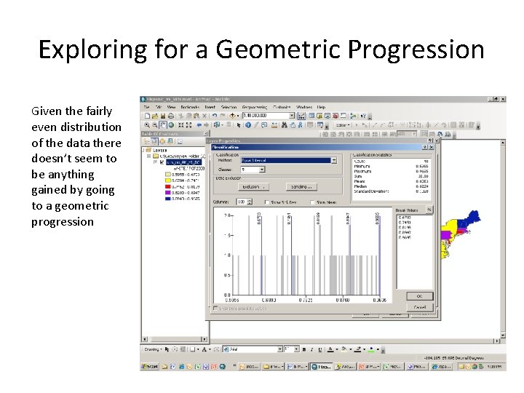Image resolution: width=524 pixels, height=393 pixels.
Task: Select the 0.6703 break value
Action: (405, 217)
